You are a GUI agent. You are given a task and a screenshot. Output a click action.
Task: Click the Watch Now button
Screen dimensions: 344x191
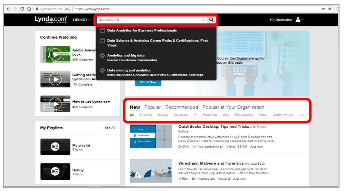(148, 82)
